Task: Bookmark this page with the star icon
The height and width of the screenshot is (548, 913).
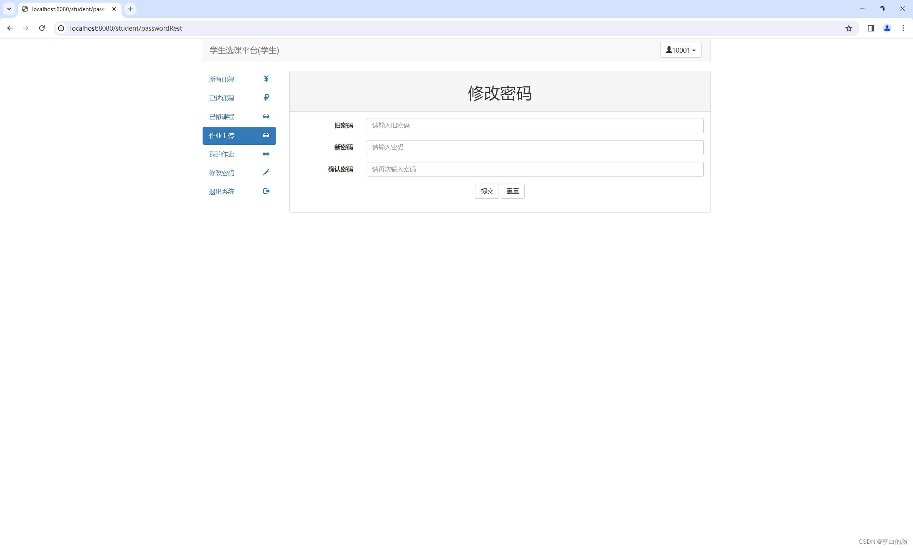Action: 849,28
